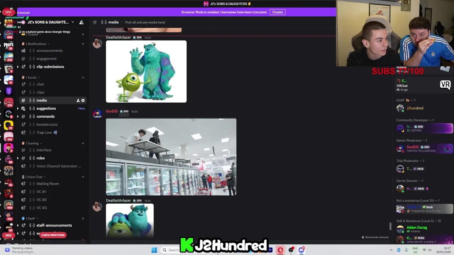Add a channel to Social category
Image resolution: width=454 pixels, height=255 pixels.
pos(83,78)
